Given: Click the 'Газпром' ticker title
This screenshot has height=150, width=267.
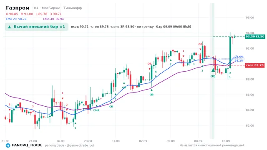Looking at the screenshot, I should click(18, 8).
